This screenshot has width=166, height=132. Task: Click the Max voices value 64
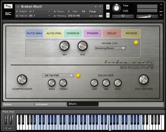[84, 11]
